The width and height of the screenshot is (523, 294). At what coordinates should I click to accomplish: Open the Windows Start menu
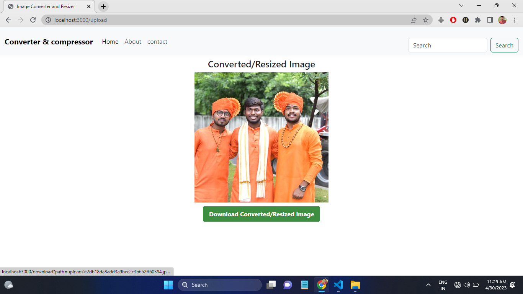(168, 285)
